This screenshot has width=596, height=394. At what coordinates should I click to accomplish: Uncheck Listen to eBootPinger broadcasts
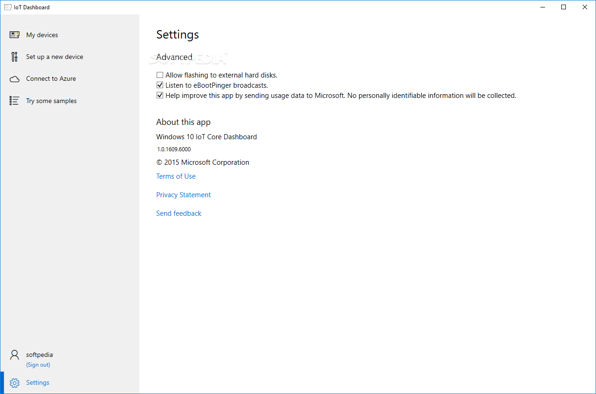[160, 85]
